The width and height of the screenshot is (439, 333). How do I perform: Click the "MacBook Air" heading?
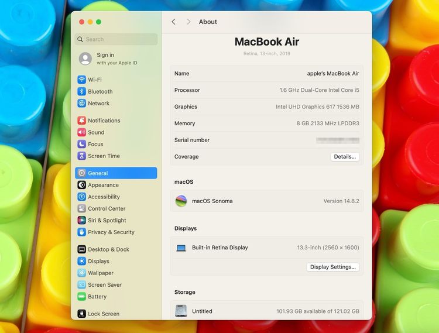[267, 42]
